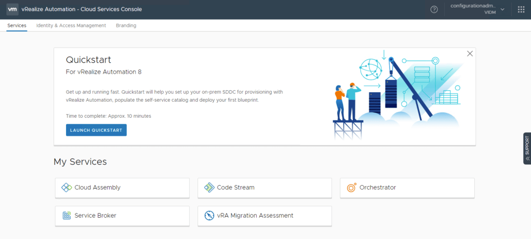Click the Quickstart illustration graphic
531x239 pixels.
[x=397, y=95]
